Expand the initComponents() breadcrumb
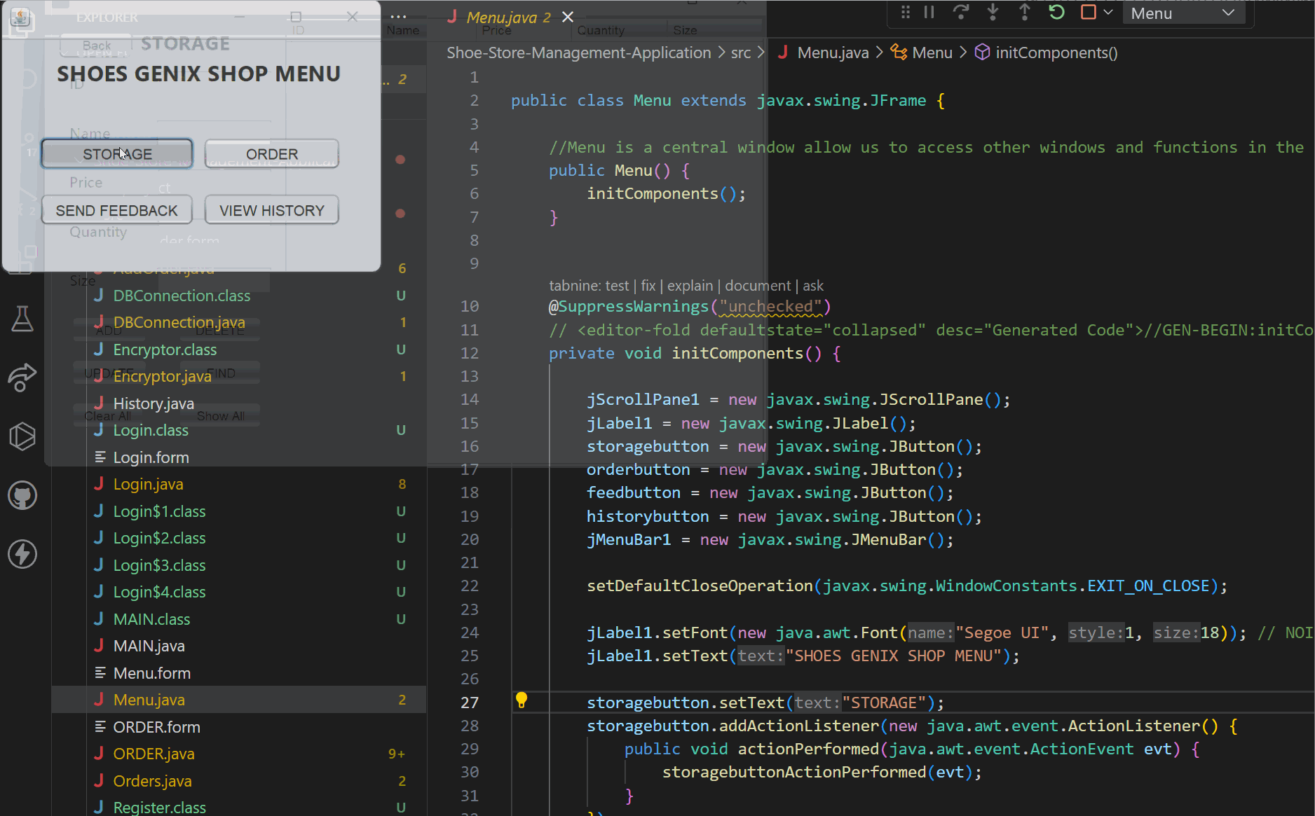The image size is (1315, 816). pyautogui.click(x=1056, y=53)
